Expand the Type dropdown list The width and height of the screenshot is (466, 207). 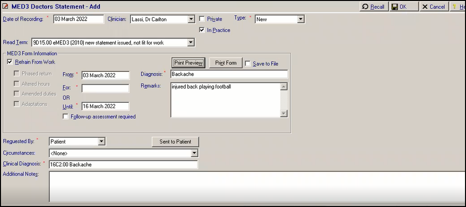pyautogui.click(x=301, y=19)
